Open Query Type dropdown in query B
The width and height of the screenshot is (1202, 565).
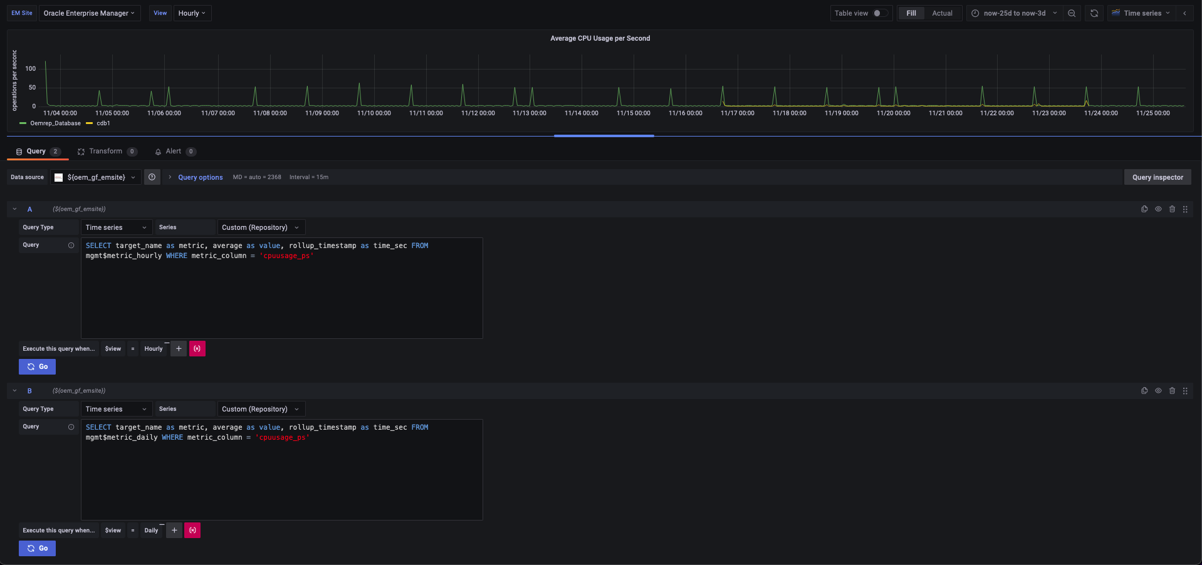coord(116,409)
